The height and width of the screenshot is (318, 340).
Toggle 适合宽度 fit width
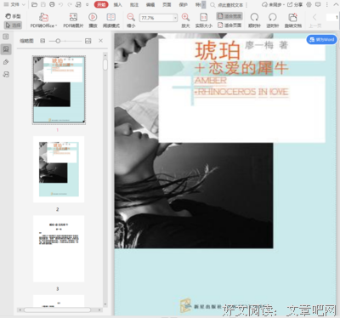point(229,16)
